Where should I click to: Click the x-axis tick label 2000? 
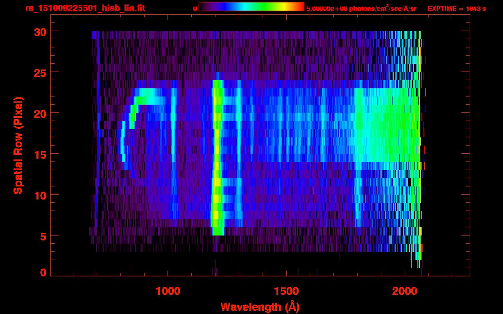pos(405,291)
